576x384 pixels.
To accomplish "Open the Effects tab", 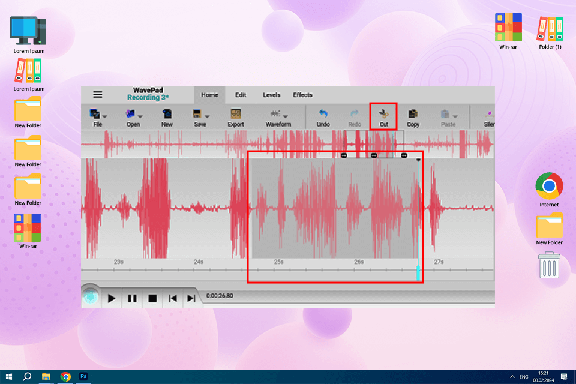I will (x=302, y=95).
